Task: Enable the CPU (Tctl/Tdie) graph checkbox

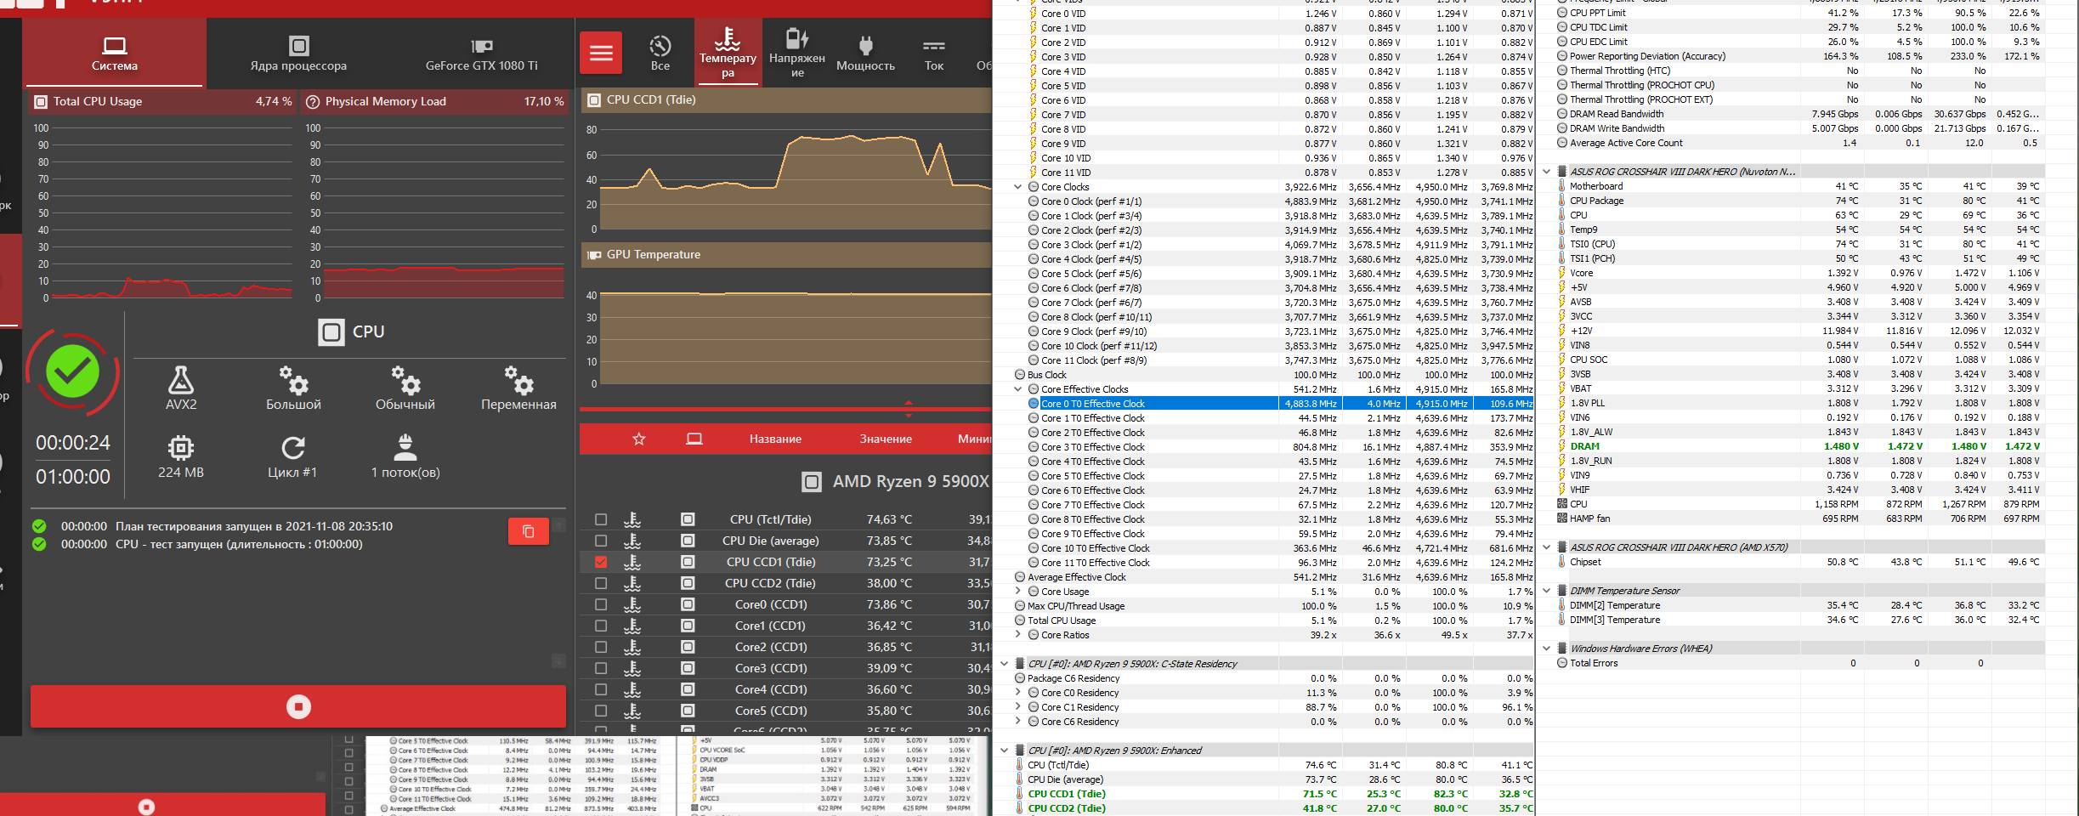Action: coord(601,519)
